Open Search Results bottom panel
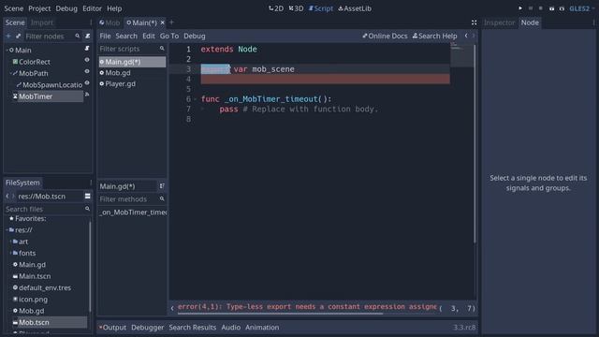Image resolution: width=599 pixels, height=337 pixels. pyautogui.click(x=193, y=328)
